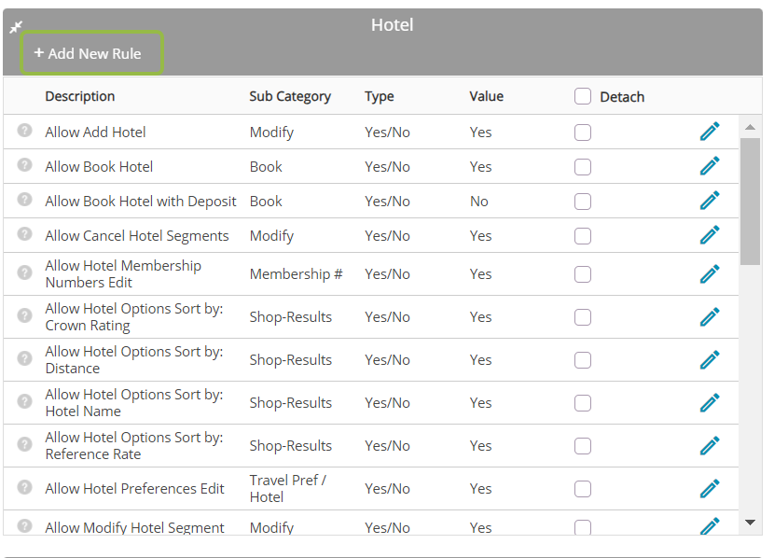Click the Description column header
The image size is (774, 558).
[80, 96]
